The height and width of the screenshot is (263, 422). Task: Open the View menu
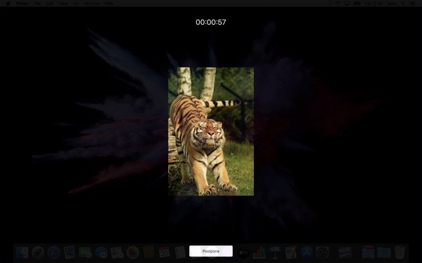point(63,3)
